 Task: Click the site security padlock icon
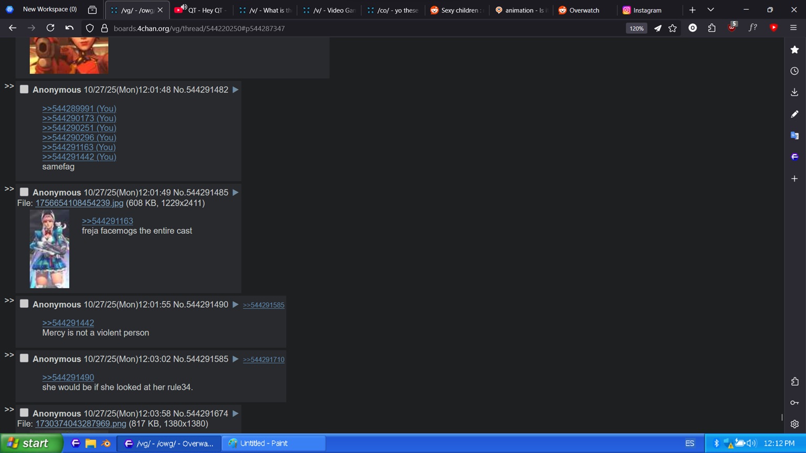pyautogui.click(x=104, y=28)
